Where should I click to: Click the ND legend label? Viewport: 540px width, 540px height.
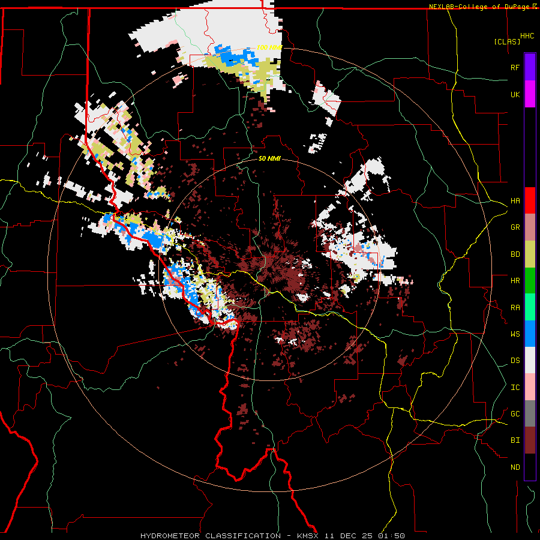click(x=515, y=467)
